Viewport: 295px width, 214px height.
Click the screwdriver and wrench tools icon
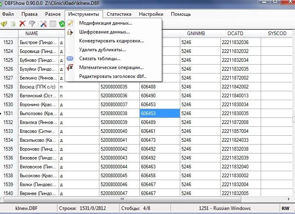pos(44,24)
